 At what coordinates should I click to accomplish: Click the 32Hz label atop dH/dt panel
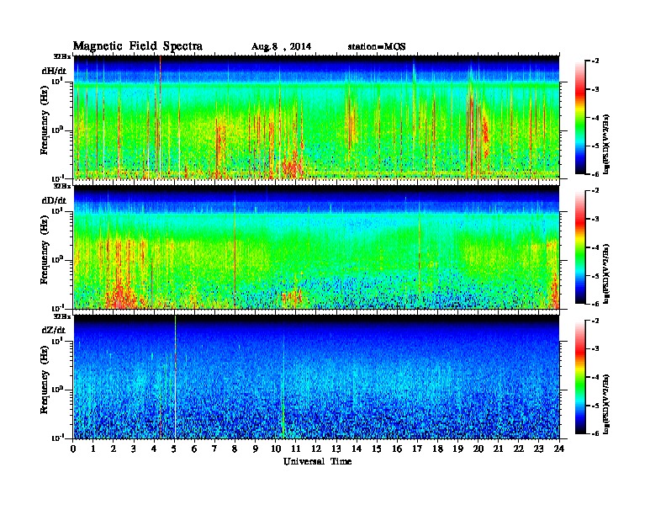pyautogui.click(x=61, y=56)
